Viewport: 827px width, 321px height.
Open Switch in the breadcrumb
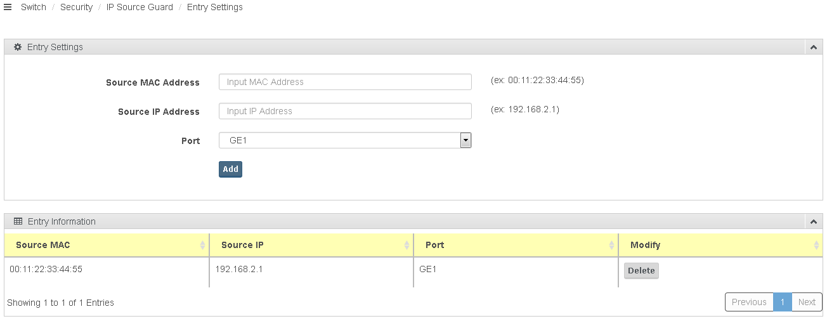click(x=34, y=7)
